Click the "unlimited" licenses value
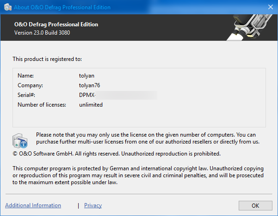 [91, 105]
